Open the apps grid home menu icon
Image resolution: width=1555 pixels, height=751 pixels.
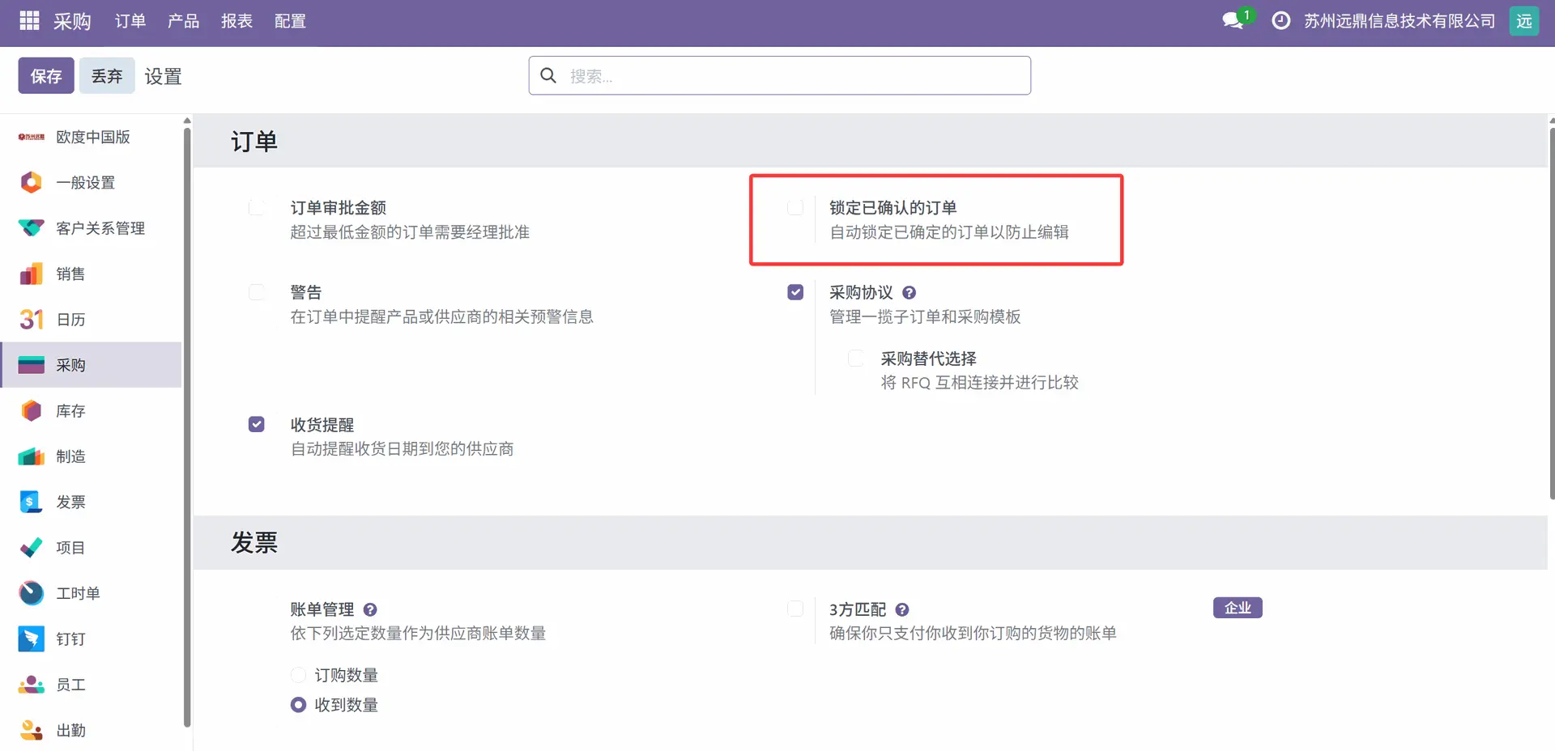coord(29,21)
